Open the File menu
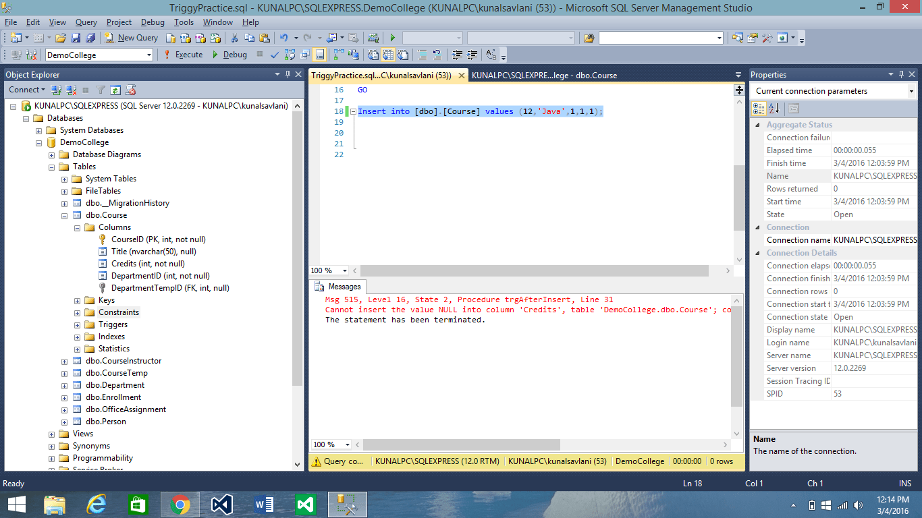The height and width of the screenshot is (518, 922). [x=11, y=22]
